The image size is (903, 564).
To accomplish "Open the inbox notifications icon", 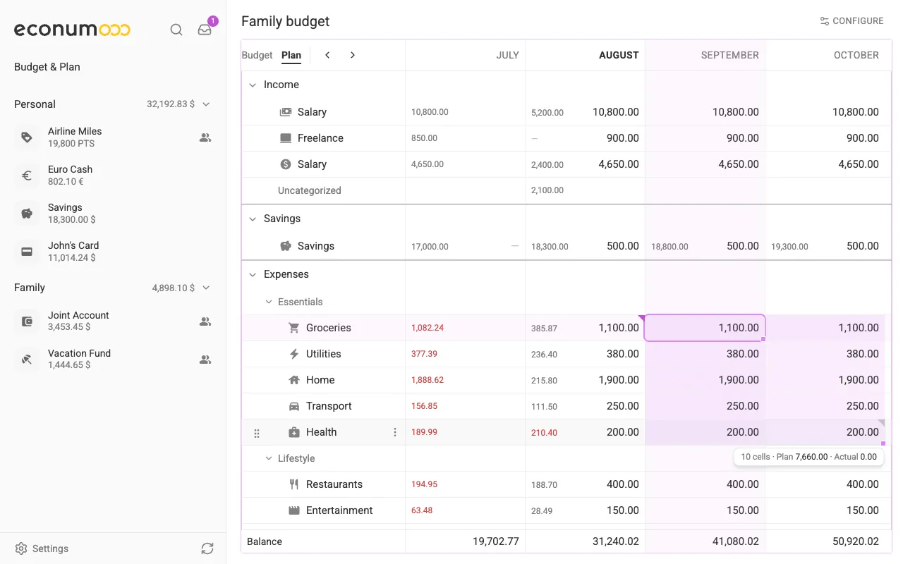I will (205, 30).
